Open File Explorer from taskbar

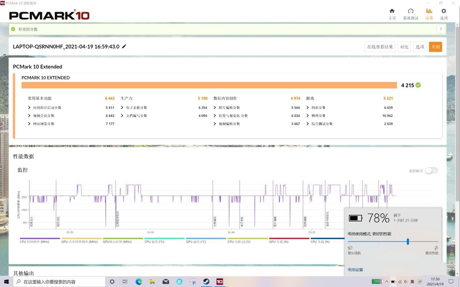point(152,282)
